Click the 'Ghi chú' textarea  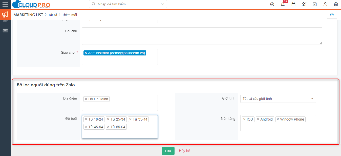tap(202, 36)
